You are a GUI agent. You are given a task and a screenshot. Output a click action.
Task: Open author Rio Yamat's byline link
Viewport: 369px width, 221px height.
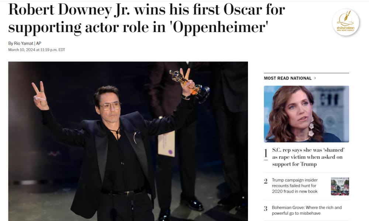tap(24, 43)
